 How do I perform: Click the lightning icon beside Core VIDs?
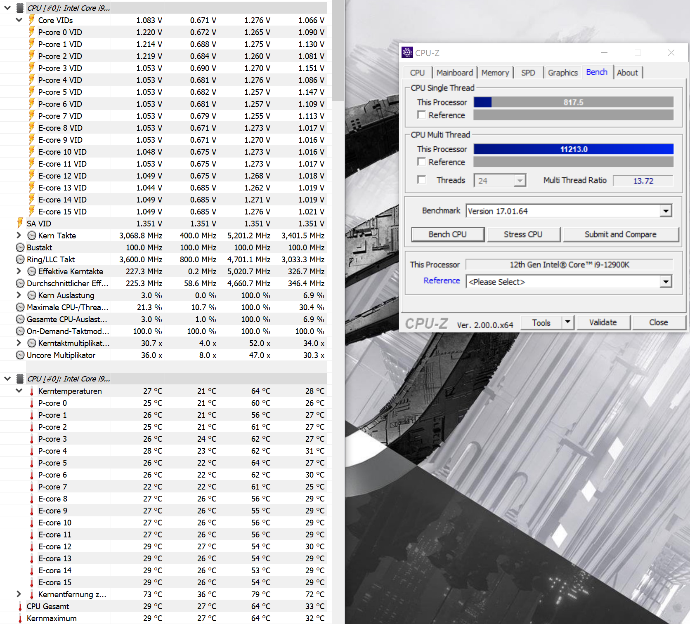click(x=31, y=20)
